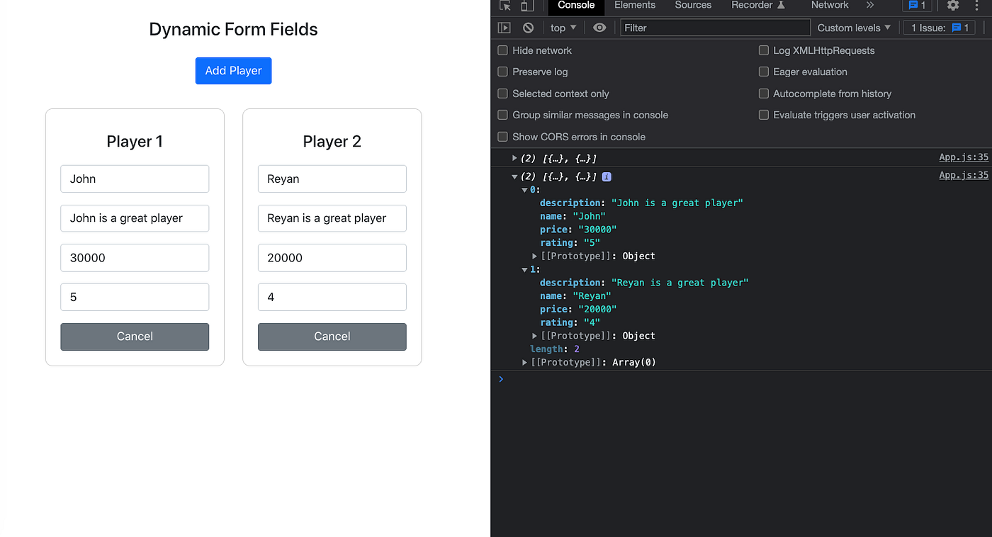
Task: Open the Custom levels dropdown
Action: (853, 27)
